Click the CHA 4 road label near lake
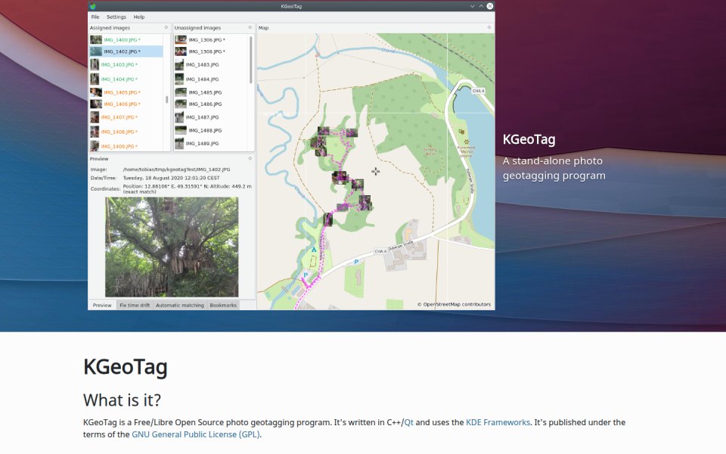Viewport: 726px width, 454px height. coord(478,91)
